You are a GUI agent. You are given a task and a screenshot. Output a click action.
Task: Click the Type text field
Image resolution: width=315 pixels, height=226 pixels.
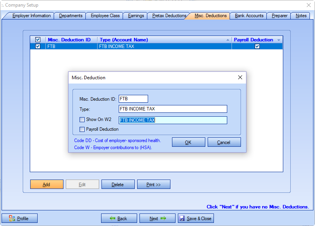[x=173, y=109]
